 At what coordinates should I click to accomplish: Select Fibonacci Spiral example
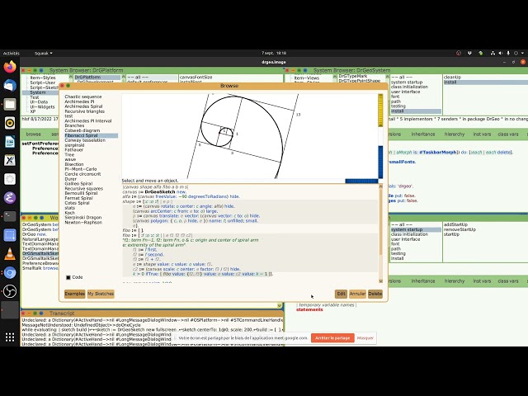click(92, 135)
